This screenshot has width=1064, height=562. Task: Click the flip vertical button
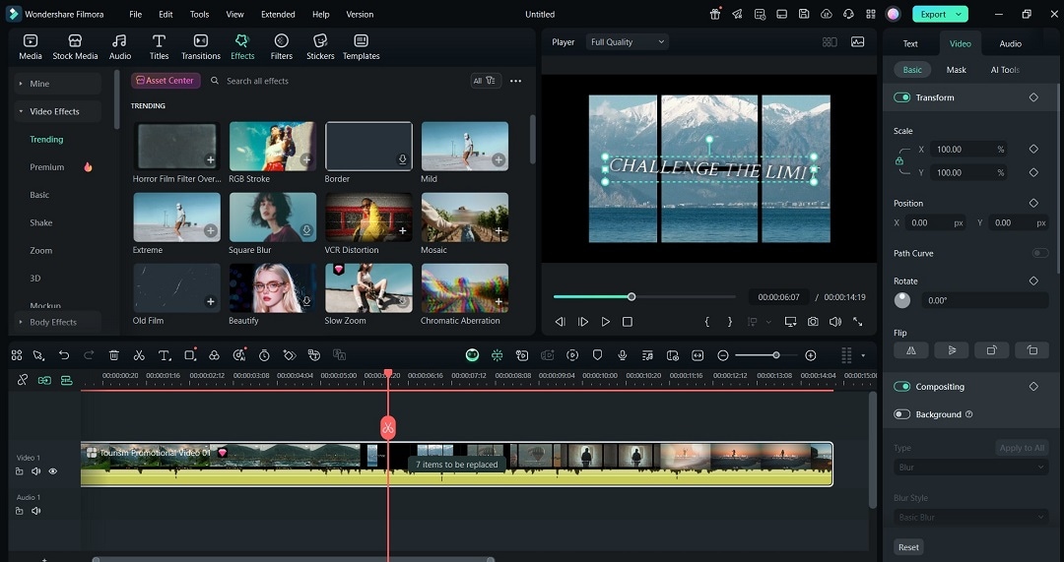(952, 350)
